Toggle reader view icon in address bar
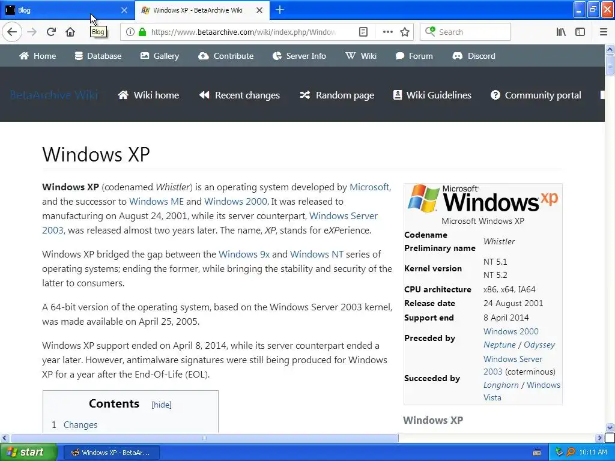Viewport: 615px width, 461px height. point(363,32)
